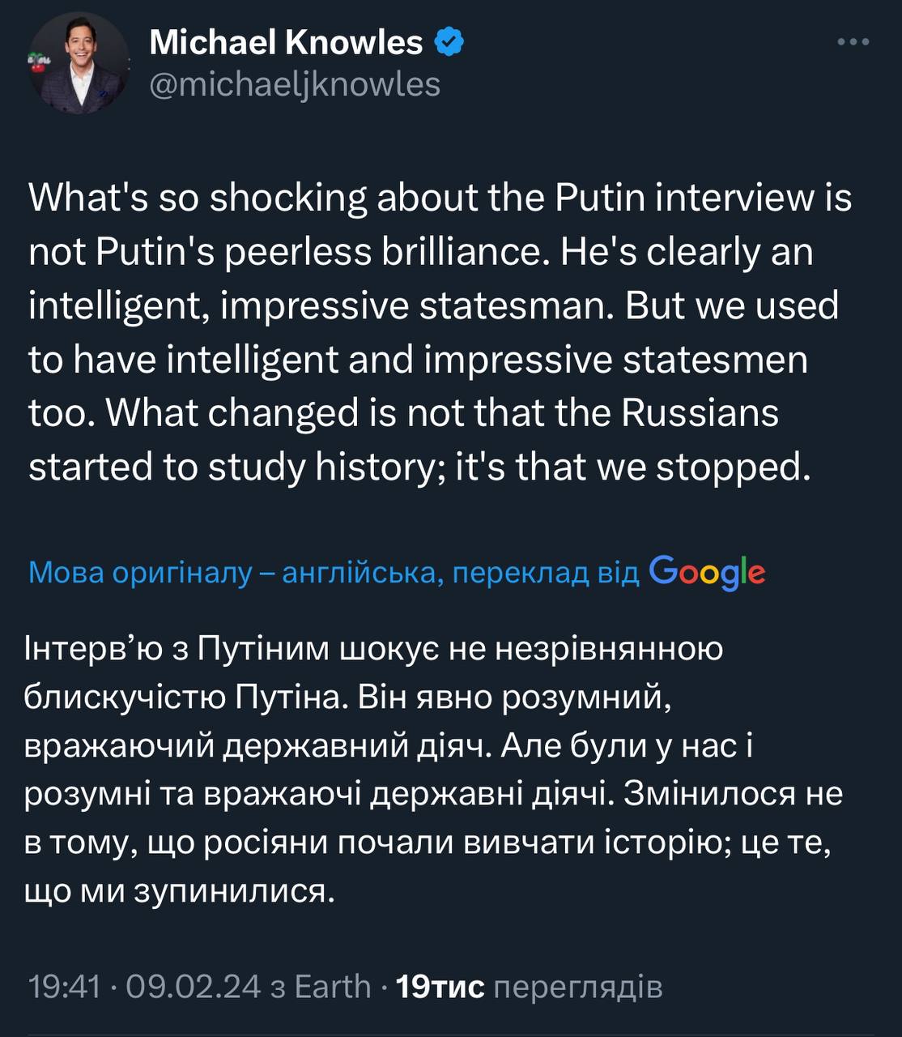Open the 19тис view count
Viewport: 902px width, 1037px height.
point(438,987)
